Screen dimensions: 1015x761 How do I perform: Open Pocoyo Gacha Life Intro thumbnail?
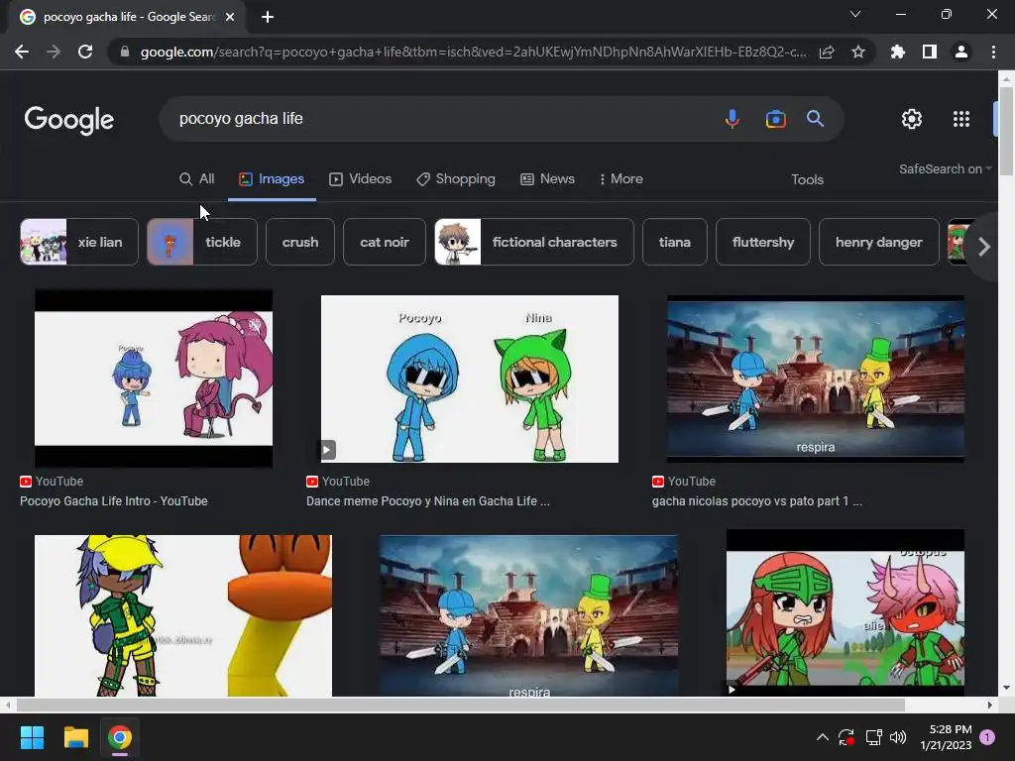[x=154, y=378]
